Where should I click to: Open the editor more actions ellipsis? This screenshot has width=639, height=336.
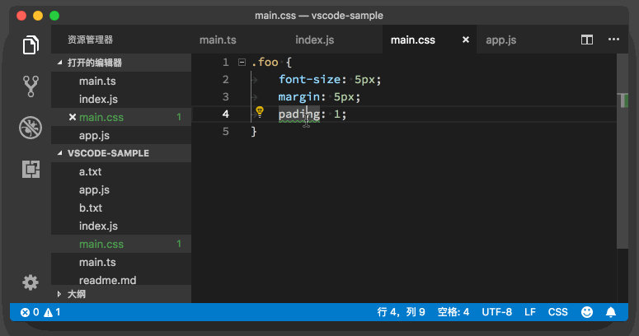pos(613,40)
